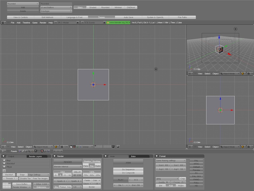254x191 pixels.
Task: Click the window type icon in Buttons header
Action: coord(3,151)
